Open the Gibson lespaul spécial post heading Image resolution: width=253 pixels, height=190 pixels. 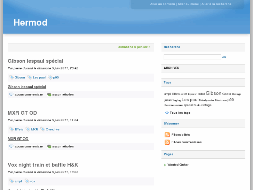35,61
